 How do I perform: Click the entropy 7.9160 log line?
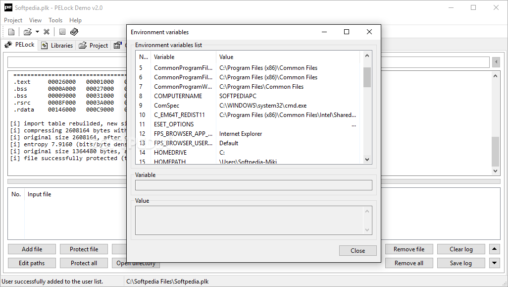[x=68, y=144]
